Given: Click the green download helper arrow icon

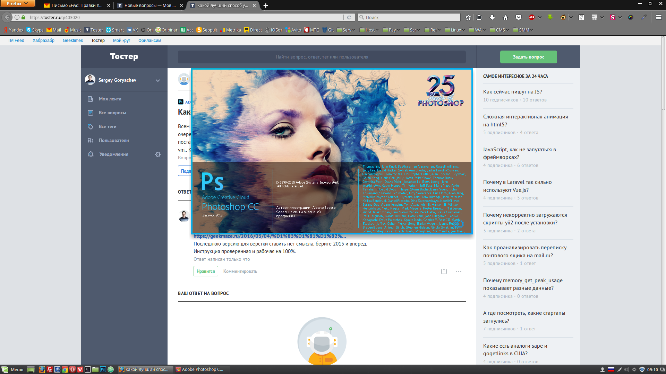Looking at the screenshot, I should (x=550, y=17).
